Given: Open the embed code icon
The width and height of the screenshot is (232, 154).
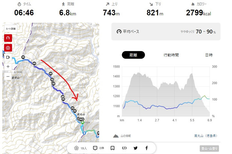Looking at the screenshot, I should pyautogui.click(x=124, y=148).
